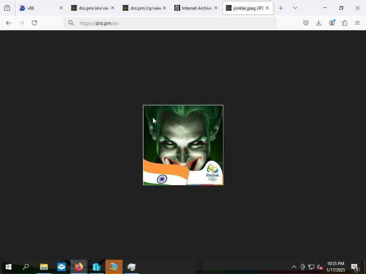This screenshot has width=366, height=274.
Task: Go back one page
Action: 9,23
